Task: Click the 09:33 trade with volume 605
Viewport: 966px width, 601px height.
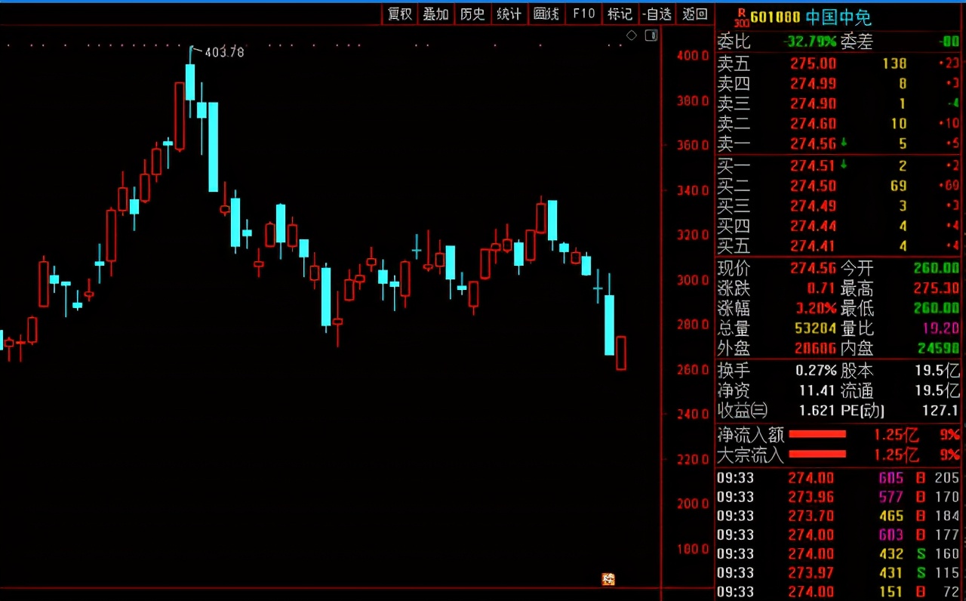Action: 838,478
